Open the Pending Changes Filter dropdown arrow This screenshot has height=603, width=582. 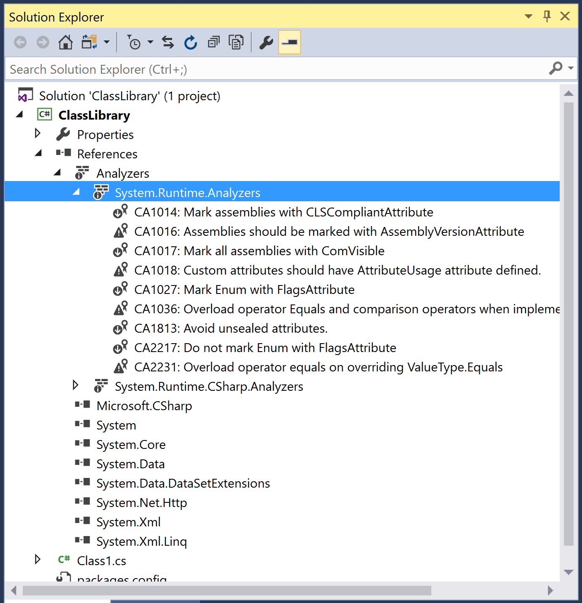(x=150, y=42)
